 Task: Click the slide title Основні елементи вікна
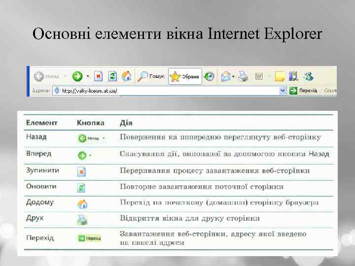pyautogui.click(x=117, y=33)
